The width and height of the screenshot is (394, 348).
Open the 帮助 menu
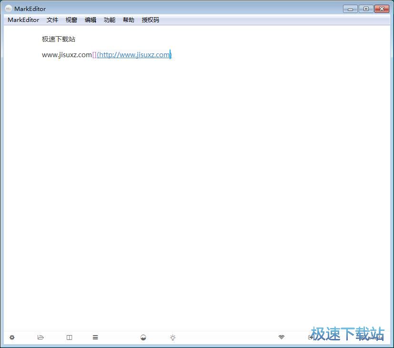pos(129,20)
